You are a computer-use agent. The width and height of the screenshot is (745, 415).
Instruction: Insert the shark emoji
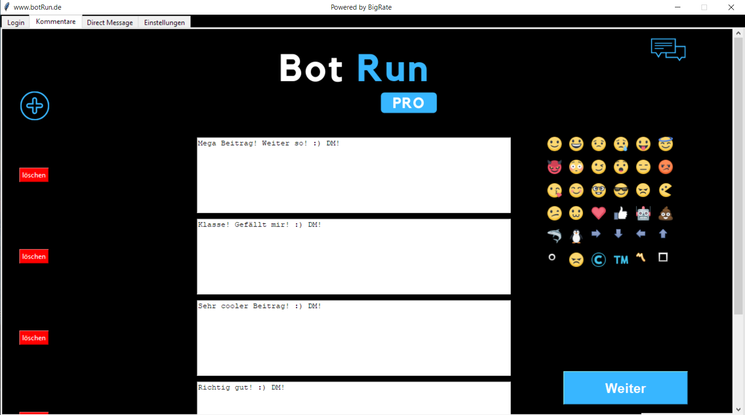tap(554, 236)
